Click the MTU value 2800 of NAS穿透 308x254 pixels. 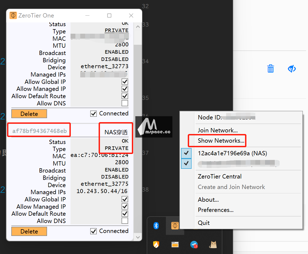122,162
